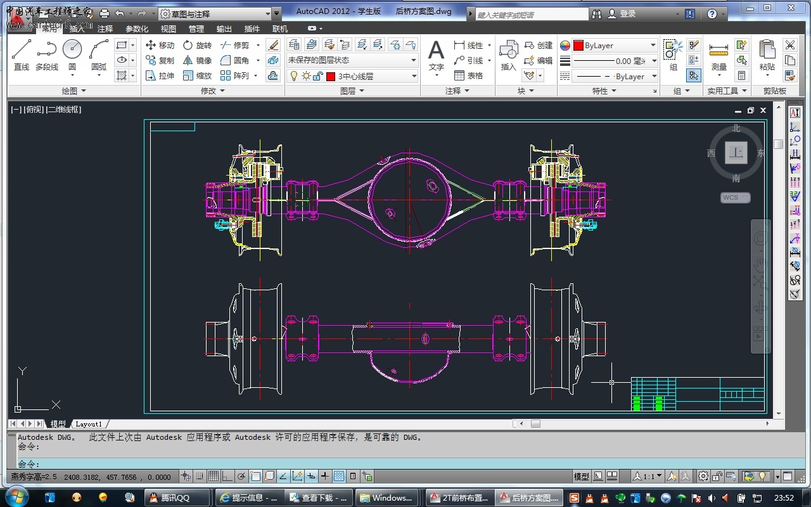Activate the 修剪 (Trim) command
The width and height of the screenshot is (811, 507).
[235, 45]
